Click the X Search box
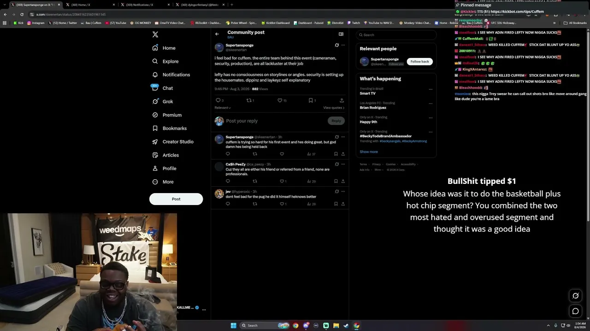 [396, 35]
